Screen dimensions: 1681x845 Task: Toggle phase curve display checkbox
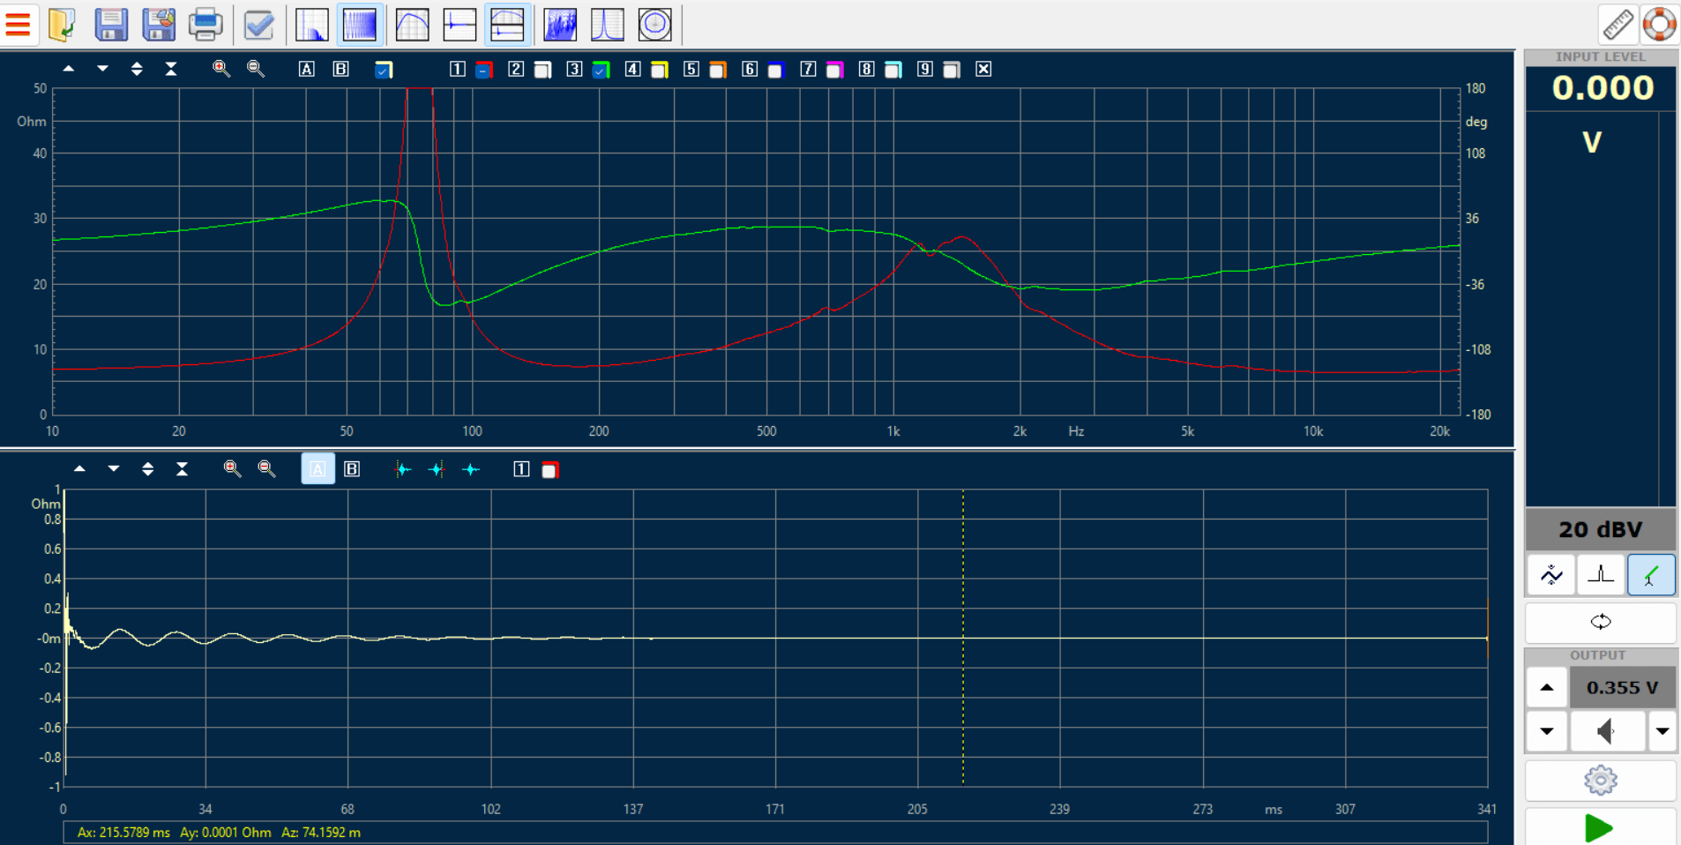click(384, 70)
